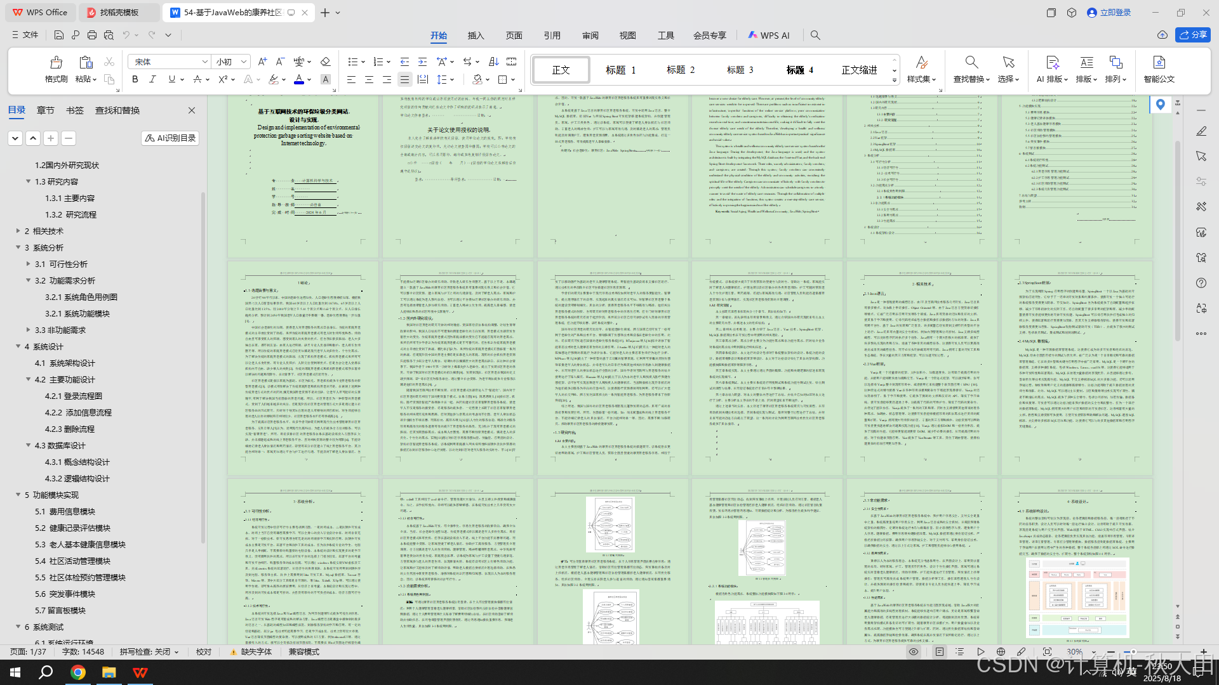The width and height of the screenshot is (1219, 685).
Task: Switch to the 书签 panel tab
Action: pyautogui.click(x=75, y=110)
